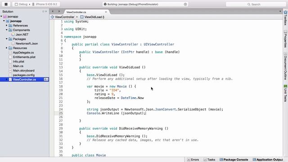The width and height of the screenshot is (288, 162).
Task: Click "using UIKit;" on line 3
Action: pos(75,29)
